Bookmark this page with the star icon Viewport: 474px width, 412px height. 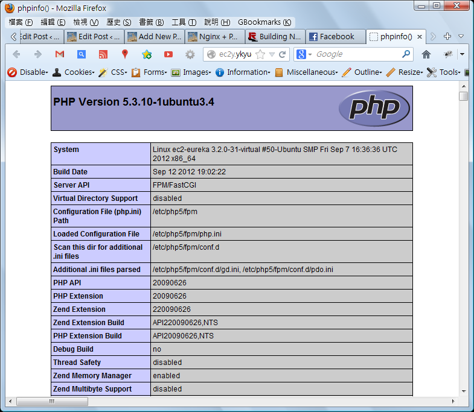pos(260,54)
